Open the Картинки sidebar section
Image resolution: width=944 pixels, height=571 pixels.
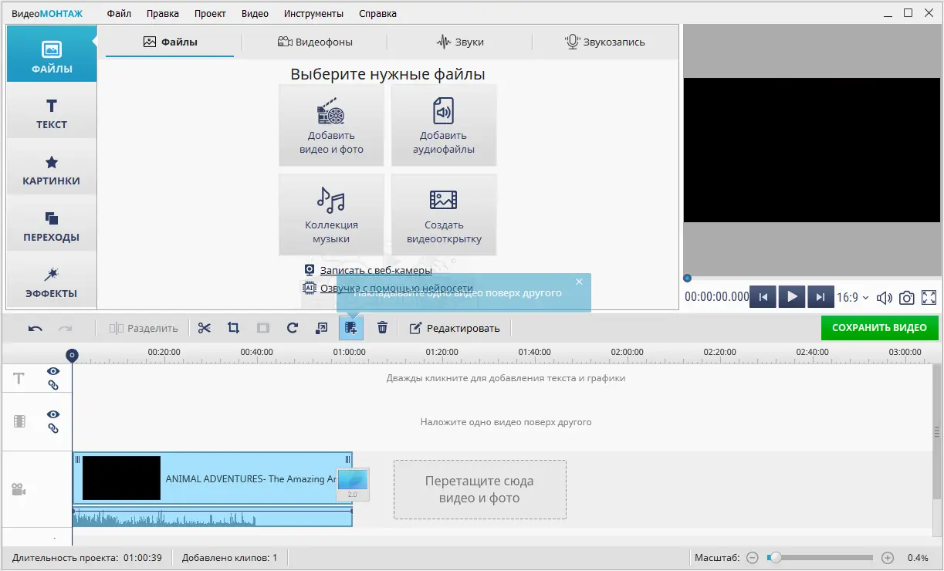point(52,170)
